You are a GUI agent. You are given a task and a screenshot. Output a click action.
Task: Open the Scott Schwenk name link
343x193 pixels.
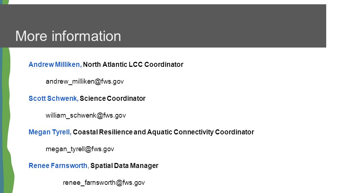click(53, 99)
